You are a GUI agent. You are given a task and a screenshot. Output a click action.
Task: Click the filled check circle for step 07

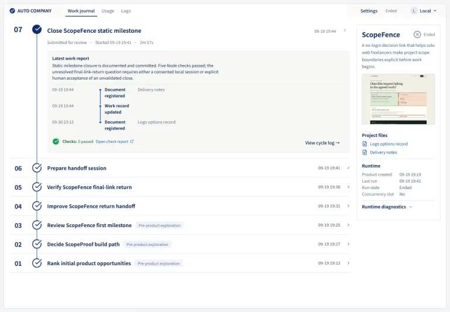tap(37, 29)
